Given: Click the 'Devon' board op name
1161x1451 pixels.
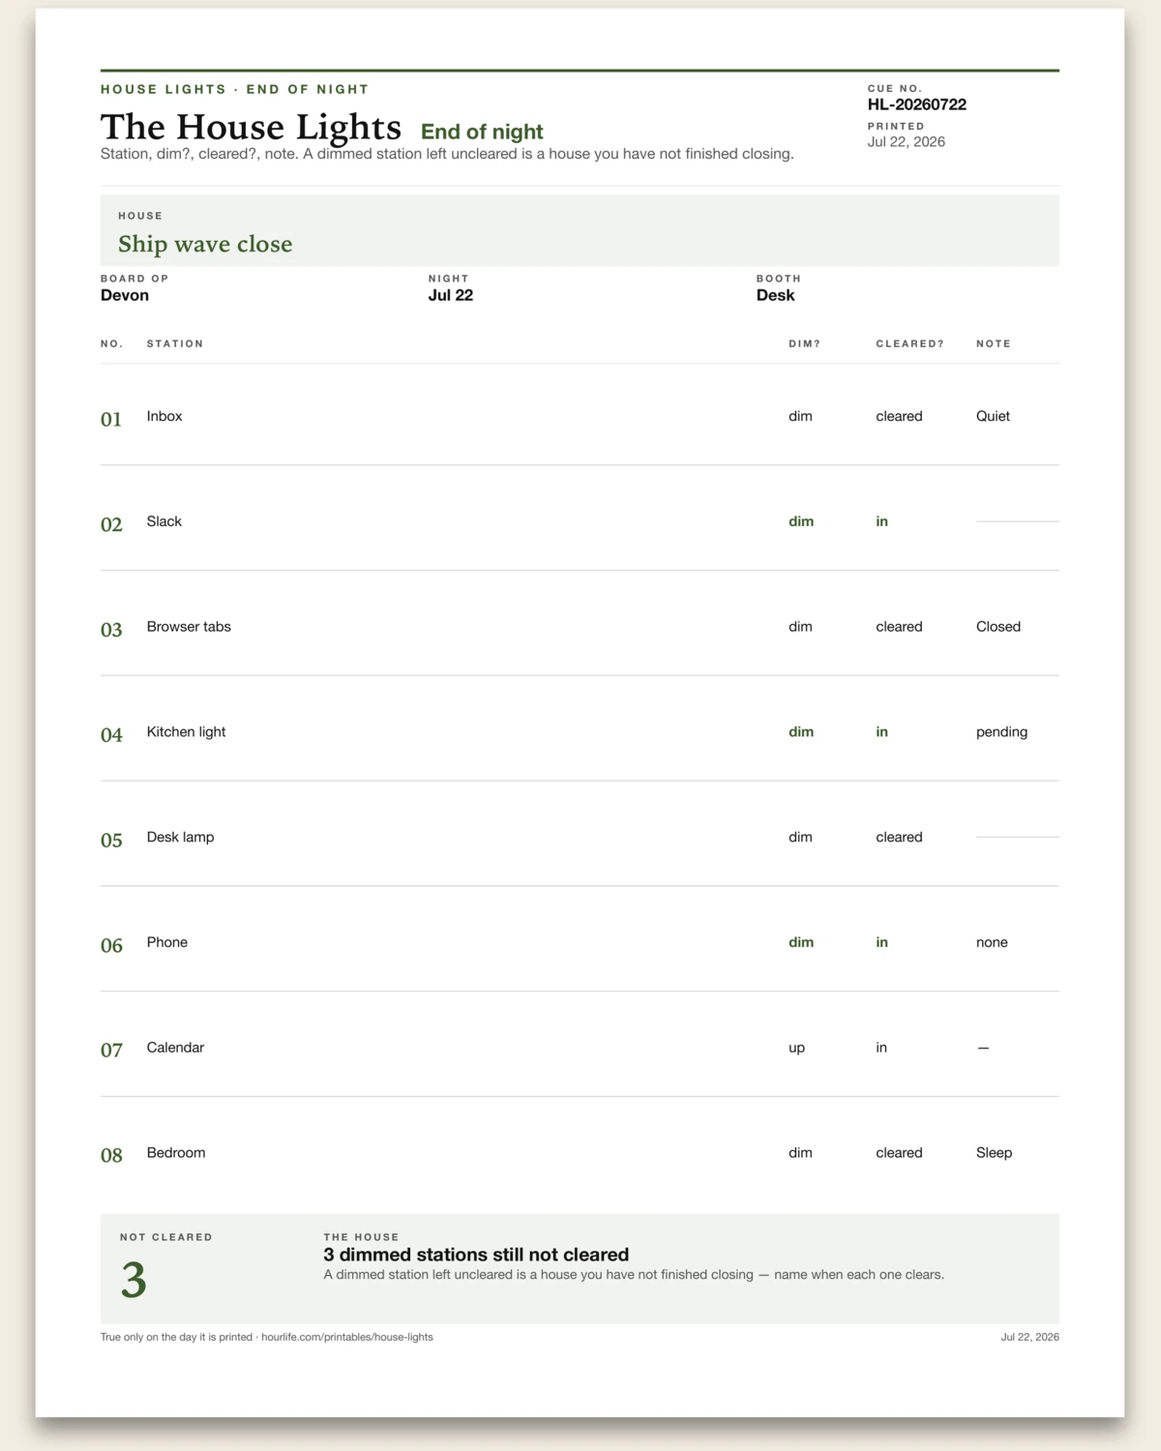Looking at the screenshot, I should tap(125, 295).
